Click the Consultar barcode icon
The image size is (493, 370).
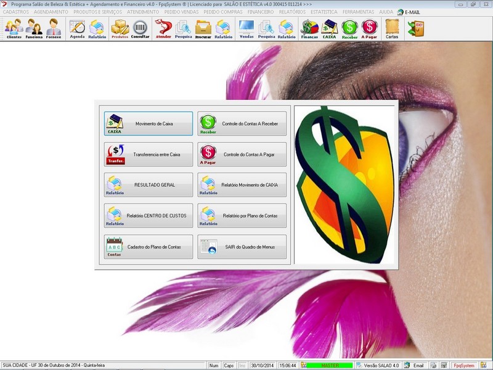click(x=140, y=28)
